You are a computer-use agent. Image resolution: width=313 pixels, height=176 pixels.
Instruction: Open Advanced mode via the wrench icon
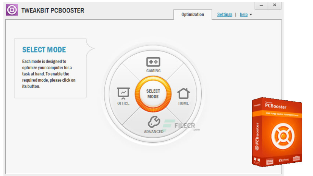(153, 122)
